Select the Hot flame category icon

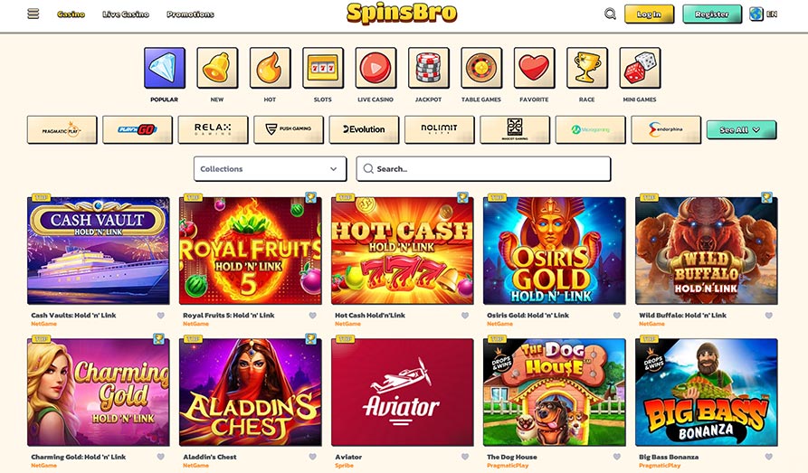pos(270,68)
